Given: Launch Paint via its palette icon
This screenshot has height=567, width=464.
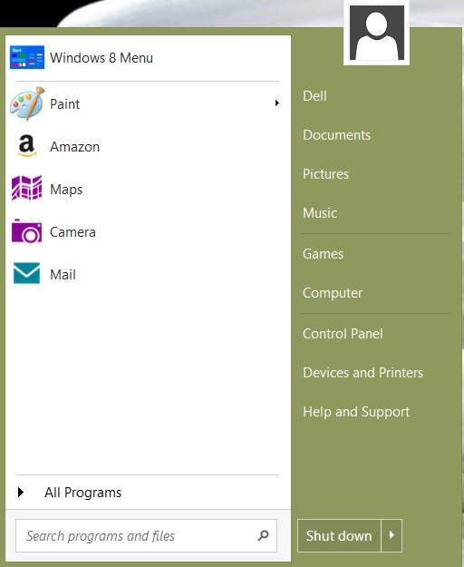Looking at the screenshot, I should [27, 103].
